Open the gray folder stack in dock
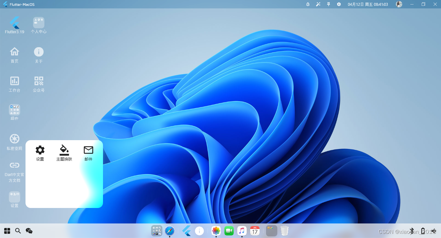 272,231
